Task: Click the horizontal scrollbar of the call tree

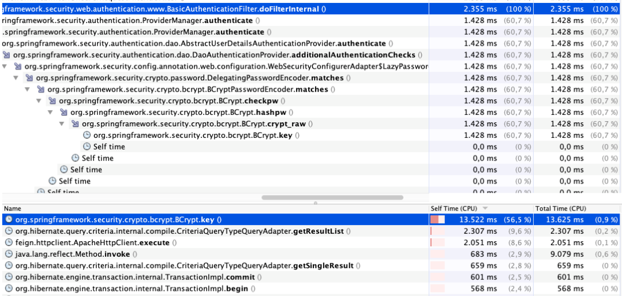Action: coord(332,197)
